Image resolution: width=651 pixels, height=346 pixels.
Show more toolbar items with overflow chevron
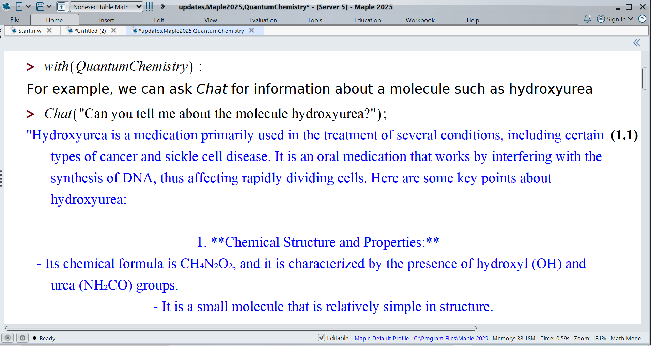[x=163, y=6]
